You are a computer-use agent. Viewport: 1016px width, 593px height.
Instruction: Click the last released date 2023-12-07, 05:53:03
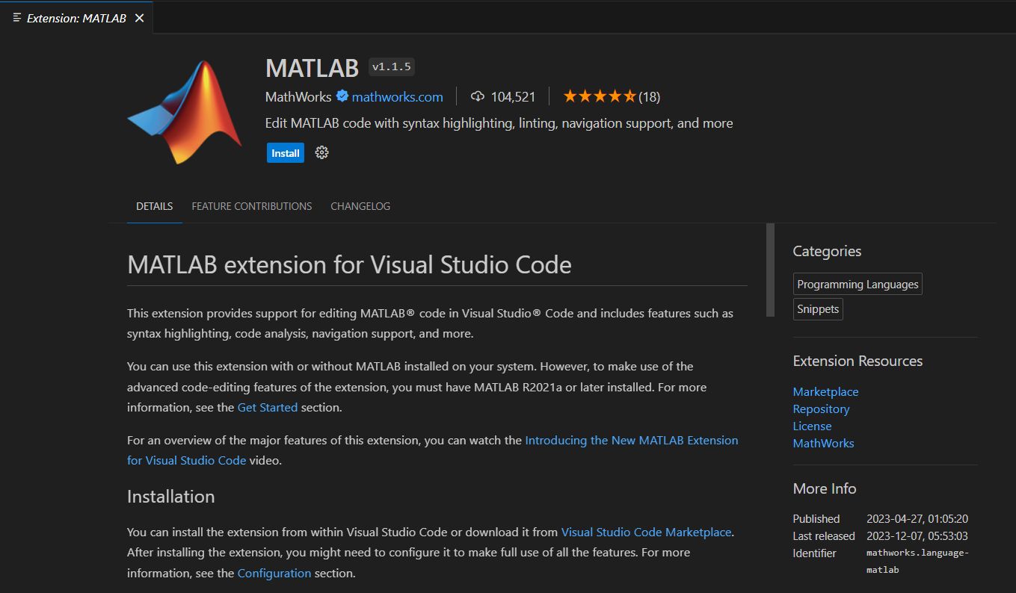click(917, 536)
